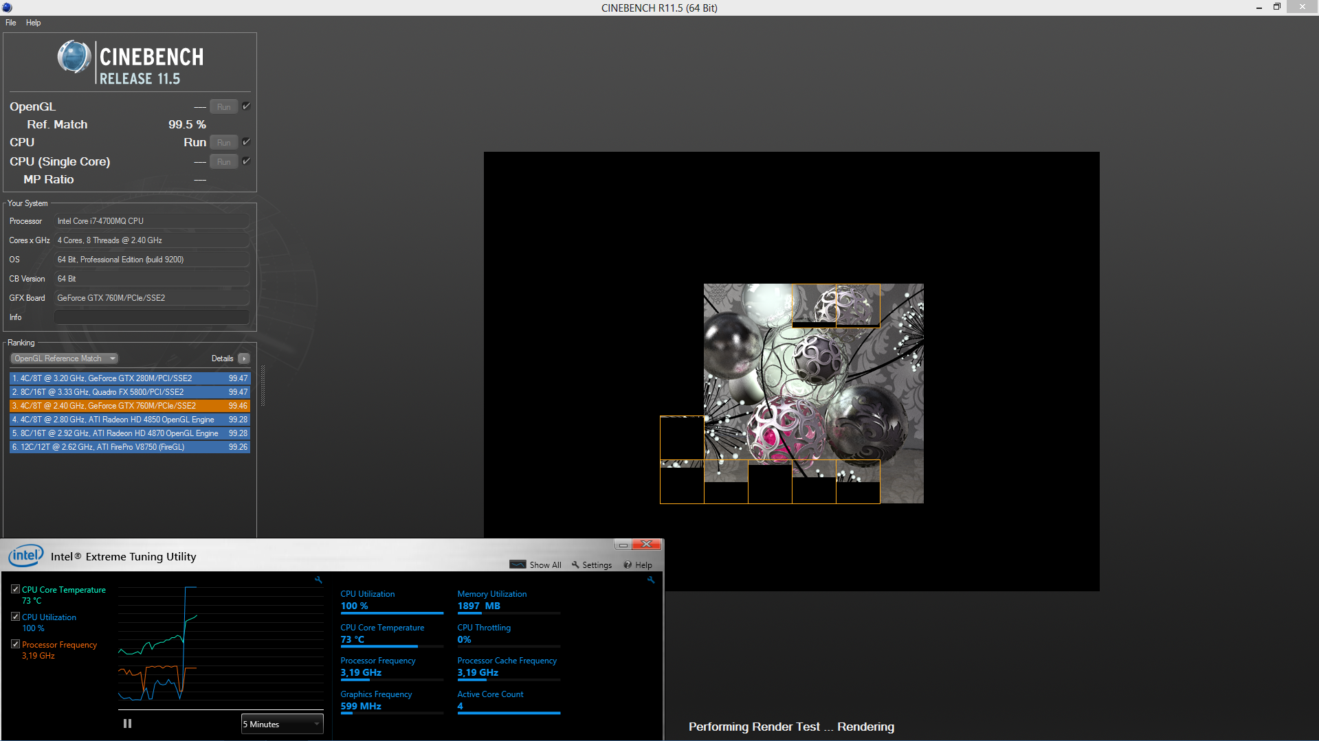Click the Run button for CPU

point(224,142)
